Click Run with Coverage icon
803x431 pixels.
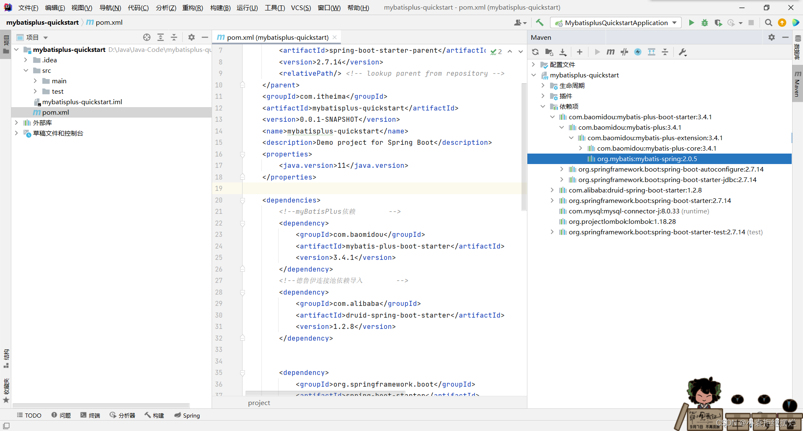point(718,23)
